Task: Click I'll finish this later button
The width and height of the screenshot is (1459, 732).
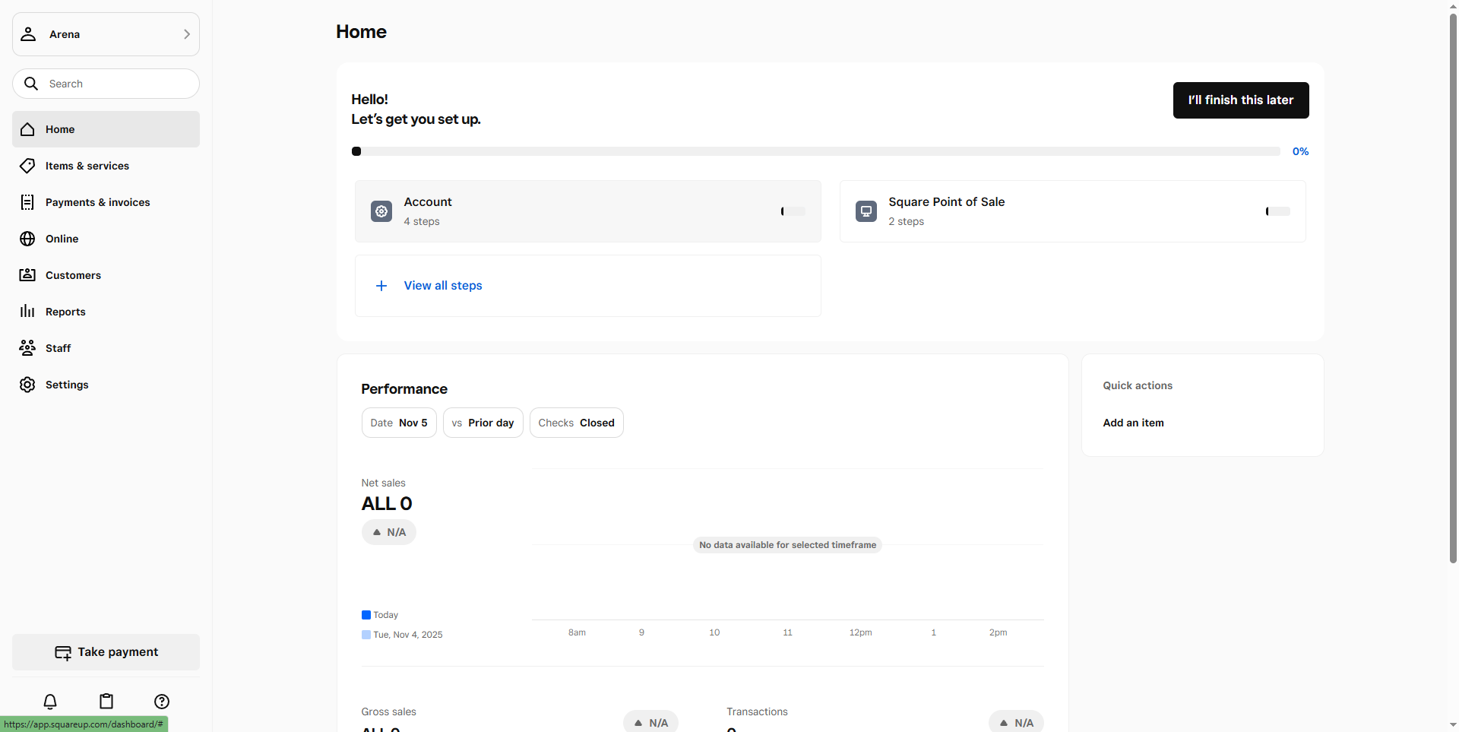Action: tap(1240, 100)
